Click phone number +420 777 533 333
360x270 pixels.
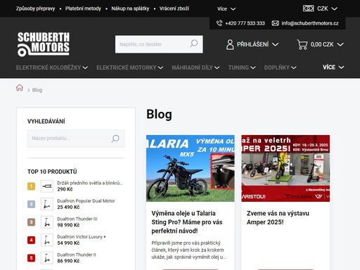click(x=245, y=23)
